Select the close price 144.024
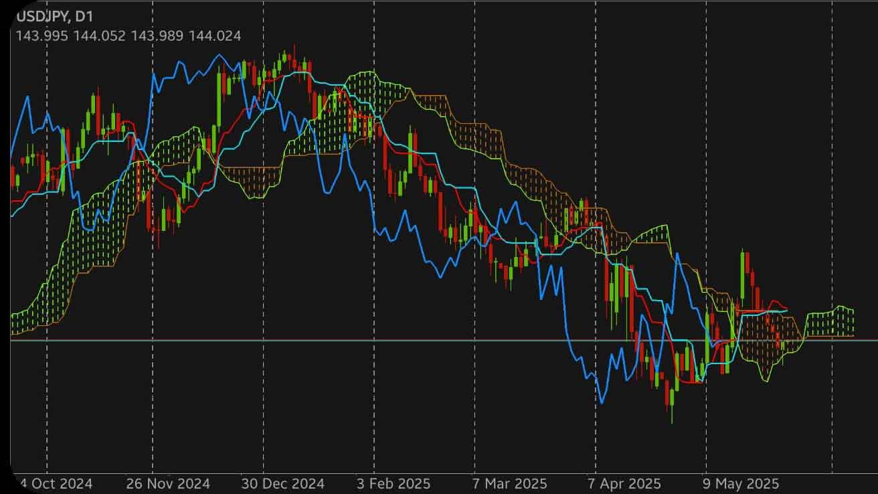The image size is (878, 494). click(214, 36)
